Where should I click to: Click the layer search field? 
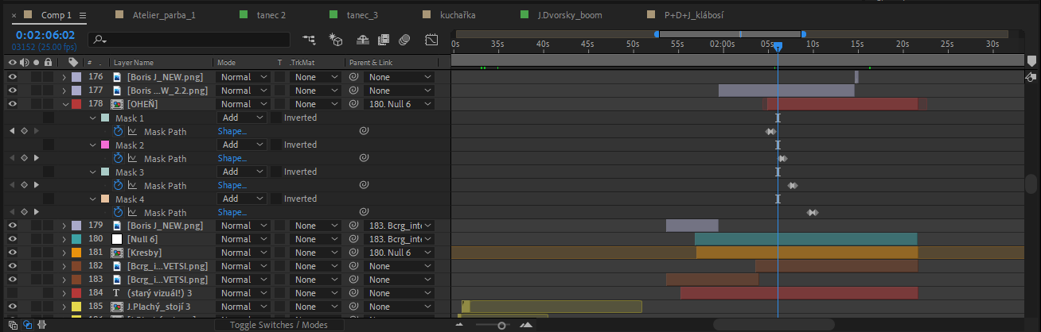189,39
